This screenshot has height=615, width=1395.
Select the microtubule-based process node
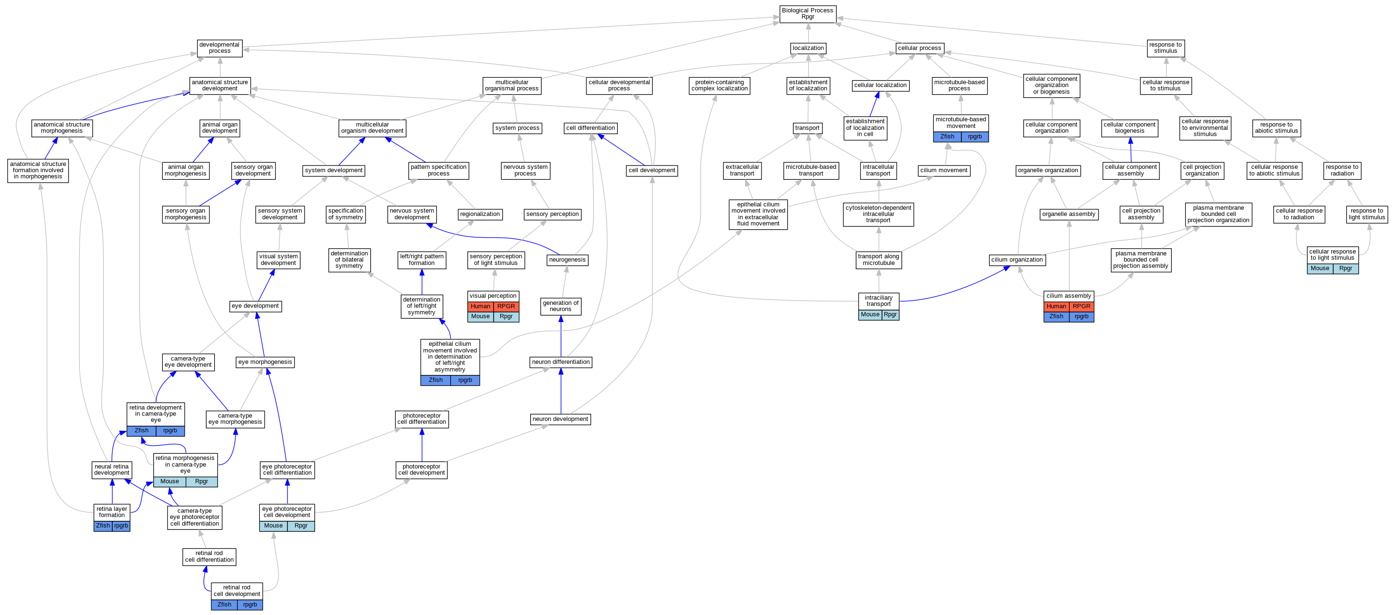pyautogui.click(x=959, y=86)
